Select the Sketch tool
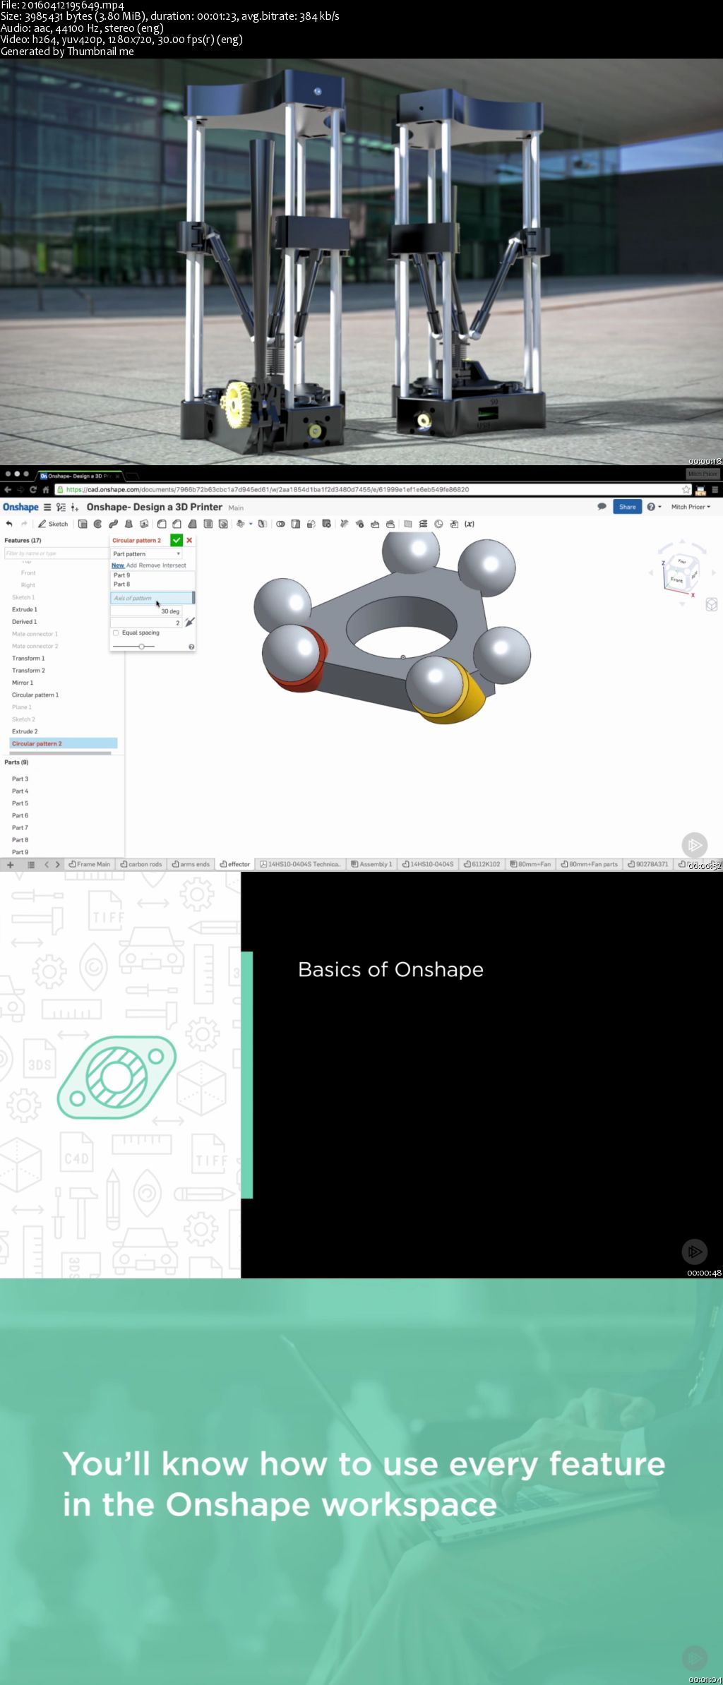Image resolution: width=723 pixels, height=1685 pixels. click(x=53, y=524)
